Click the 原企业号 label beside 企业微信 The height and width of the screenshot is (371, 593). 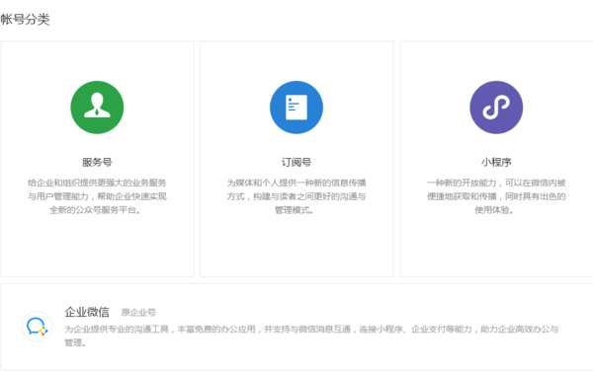[138, 313]
